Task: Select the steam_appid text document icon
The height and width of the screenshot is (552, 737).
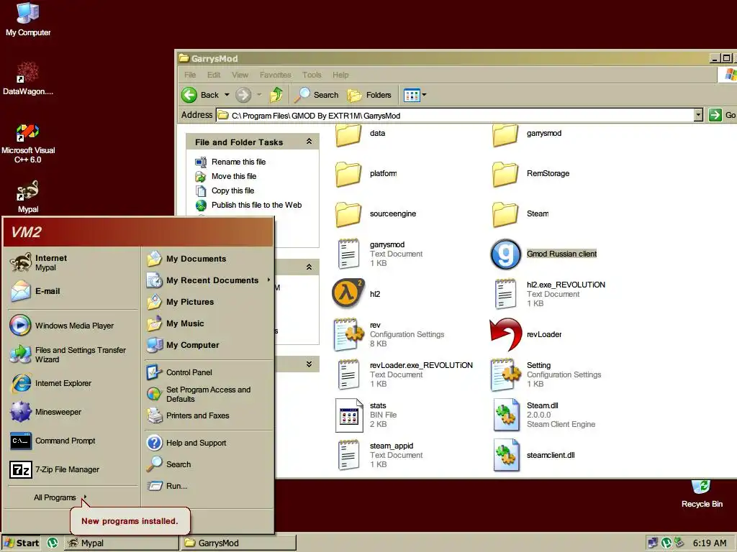Action: pos(348,455)
